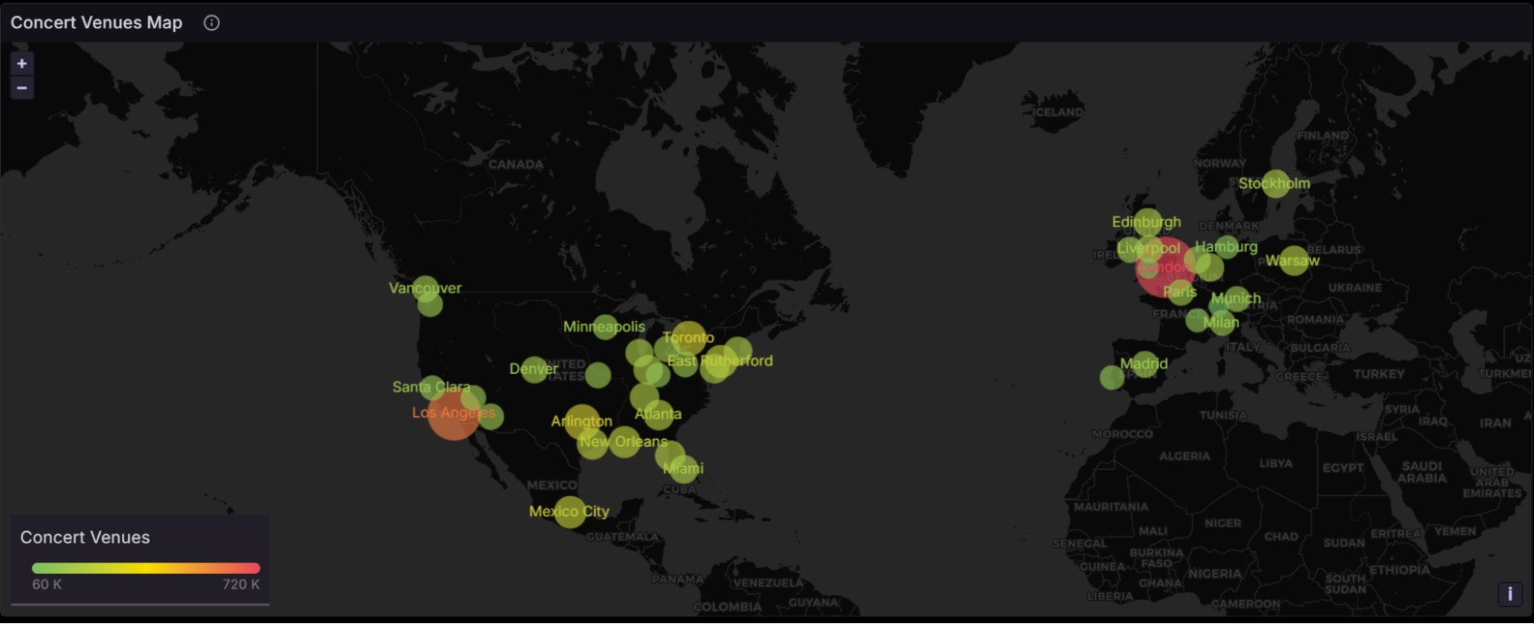Select the Warsaw venue marker
This screenshot has height=624, width=1534.
1294,261
